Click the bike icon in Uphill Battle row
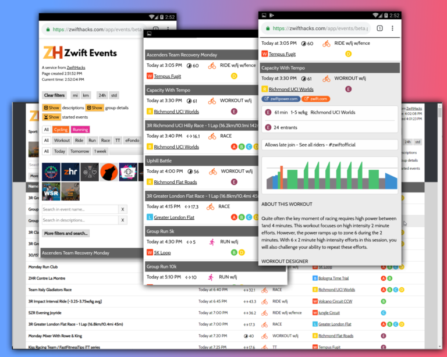Viewport: 447px width, 357px height. (x=213, y=172)
